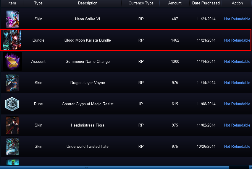Click the 487 amount cell

coord(175,19)
